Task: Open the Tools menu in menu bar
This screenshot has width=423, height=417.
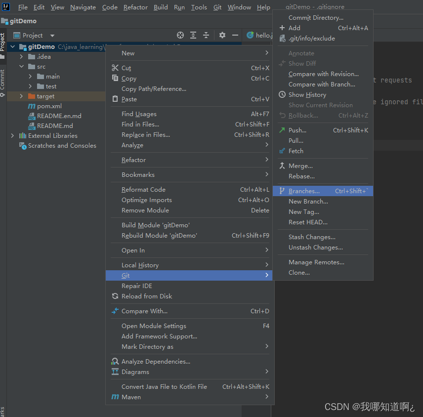Action: [x=199, y=7]
